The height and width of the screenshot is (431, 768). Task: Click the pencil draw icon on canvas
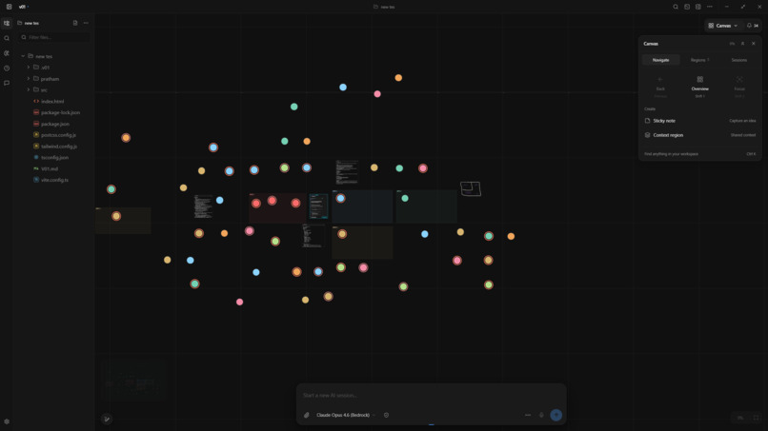pos(107,419)
